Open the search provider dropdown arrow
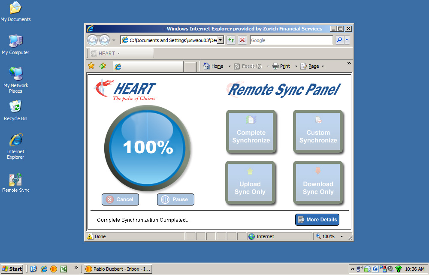The height and width of the screenshot is (275, 429). coord(347,40)
